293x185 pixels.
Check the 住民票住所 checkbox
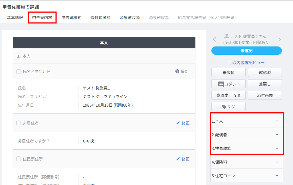[x=19, y=159]
